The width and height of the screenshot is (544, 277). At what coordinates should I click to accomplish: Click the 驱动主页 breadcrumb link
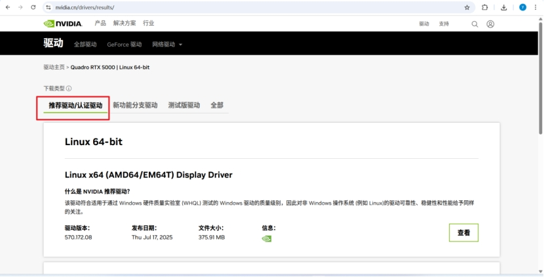[54, 67]
